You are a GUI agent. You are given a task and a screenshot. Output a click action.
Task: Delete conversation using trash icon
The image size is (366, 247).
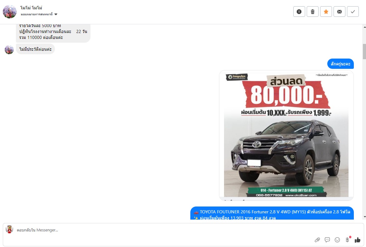313,12
